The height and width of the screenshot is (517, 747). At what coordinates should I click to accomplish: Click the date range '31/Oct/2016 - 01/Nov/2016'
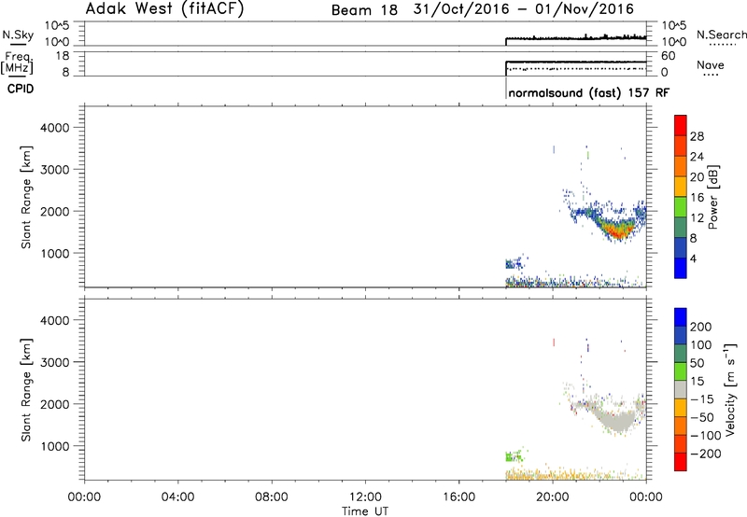pyautogui.click(x=524, y=9)
